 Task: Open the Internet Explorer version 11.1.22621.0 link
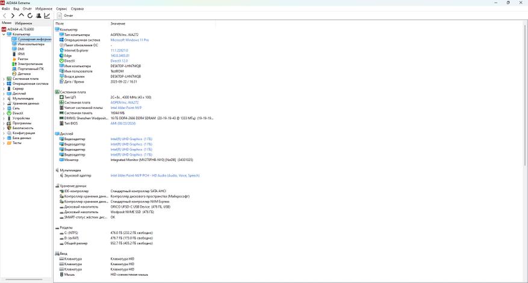(x=119, y=50)
